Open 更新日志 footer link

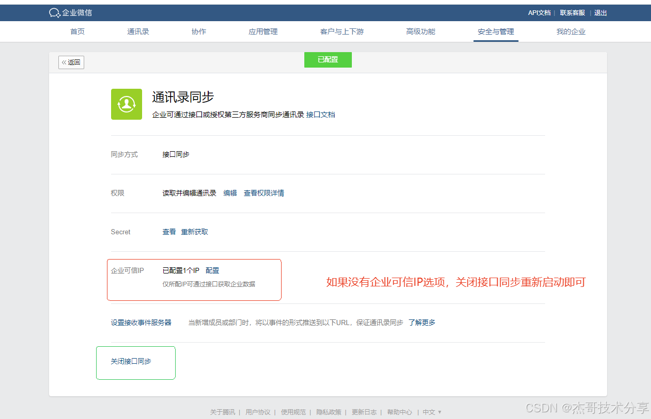click(x=364, y=412)
